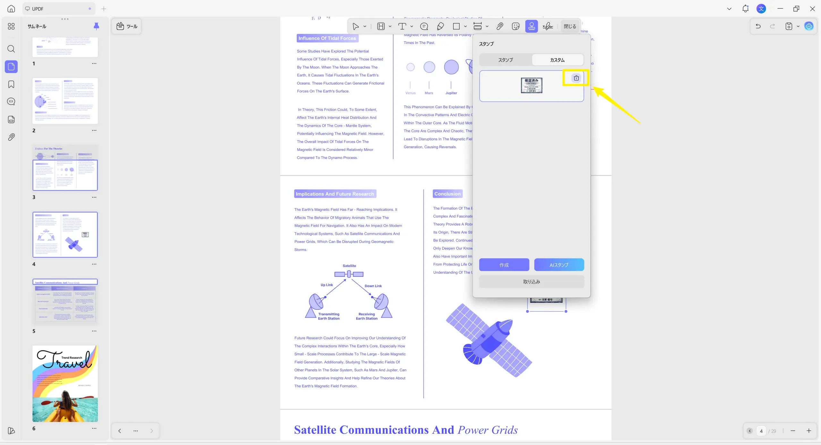The width and height of the screenshot is (821, 445).
Task: Select the カスタム tab
Action: [x=557, y=60]
